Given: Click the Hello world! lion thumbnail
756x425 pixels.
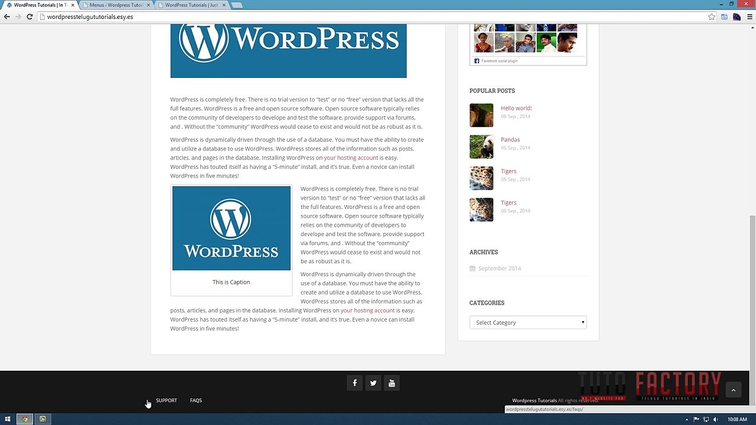Looking at the screenshot, I should (x=481, y=115).
